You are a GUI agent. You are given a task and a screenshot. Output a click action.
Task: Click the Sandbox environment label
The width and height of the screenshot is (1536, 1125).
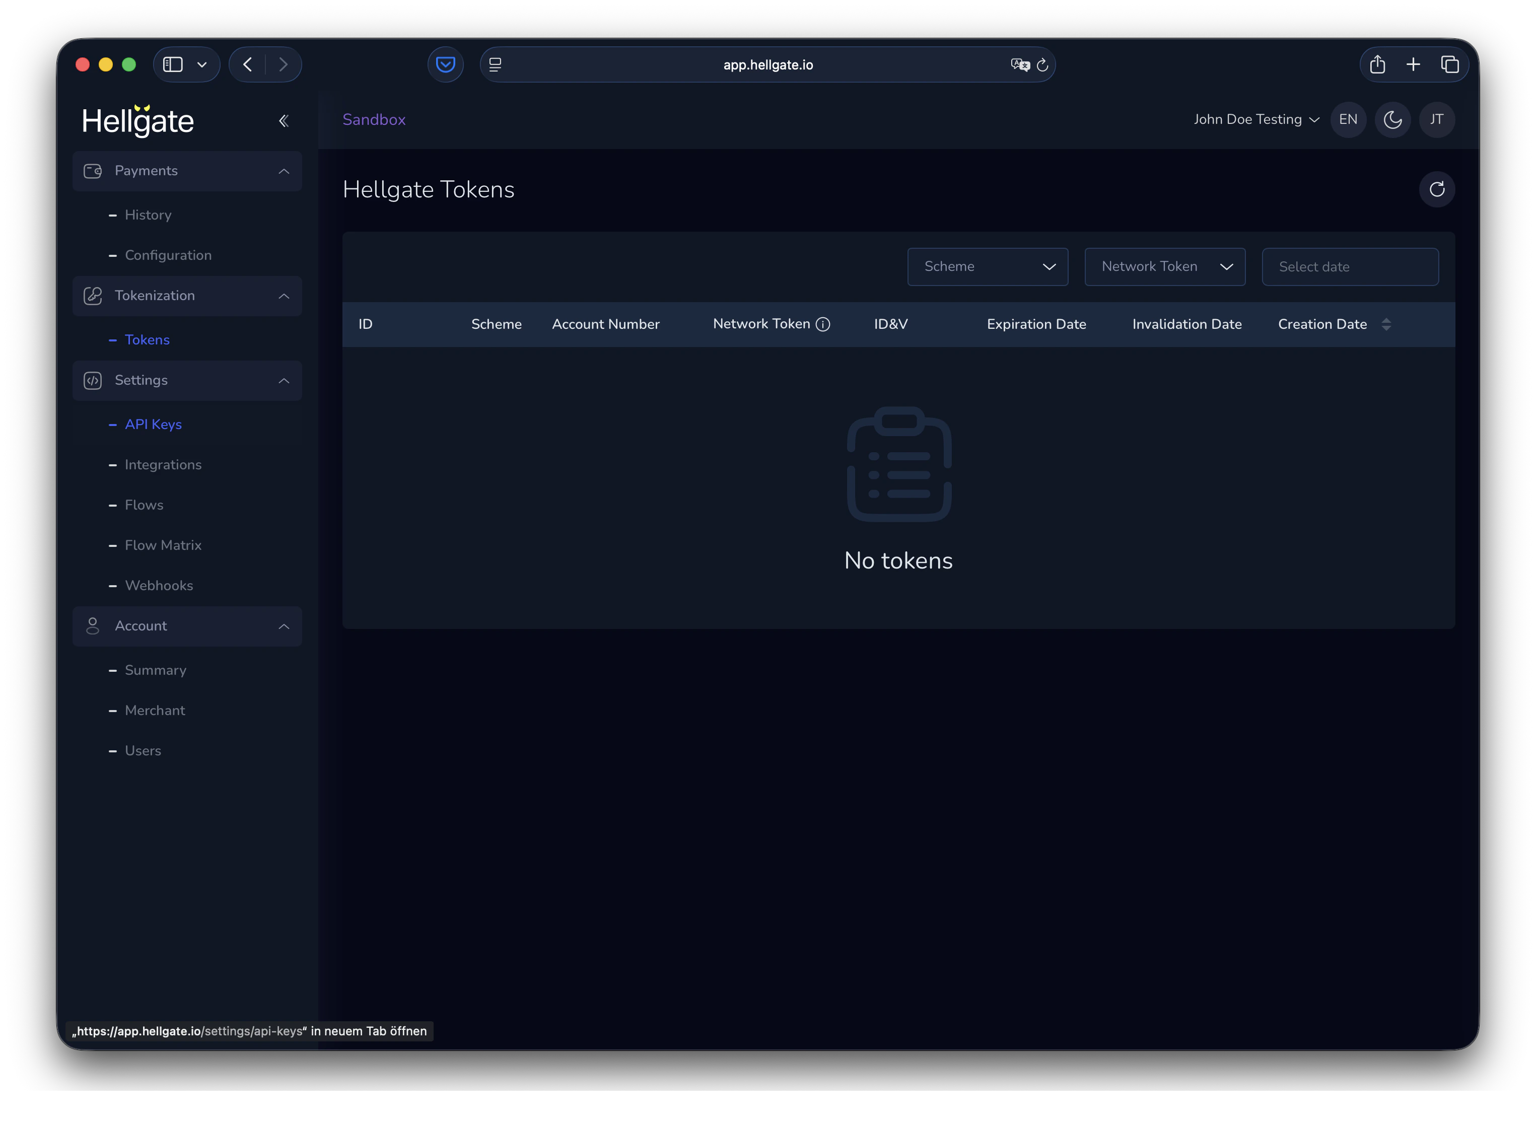click(x=374, y=120)
